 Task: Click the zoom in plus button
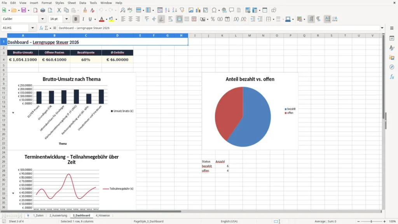(384, 221)
